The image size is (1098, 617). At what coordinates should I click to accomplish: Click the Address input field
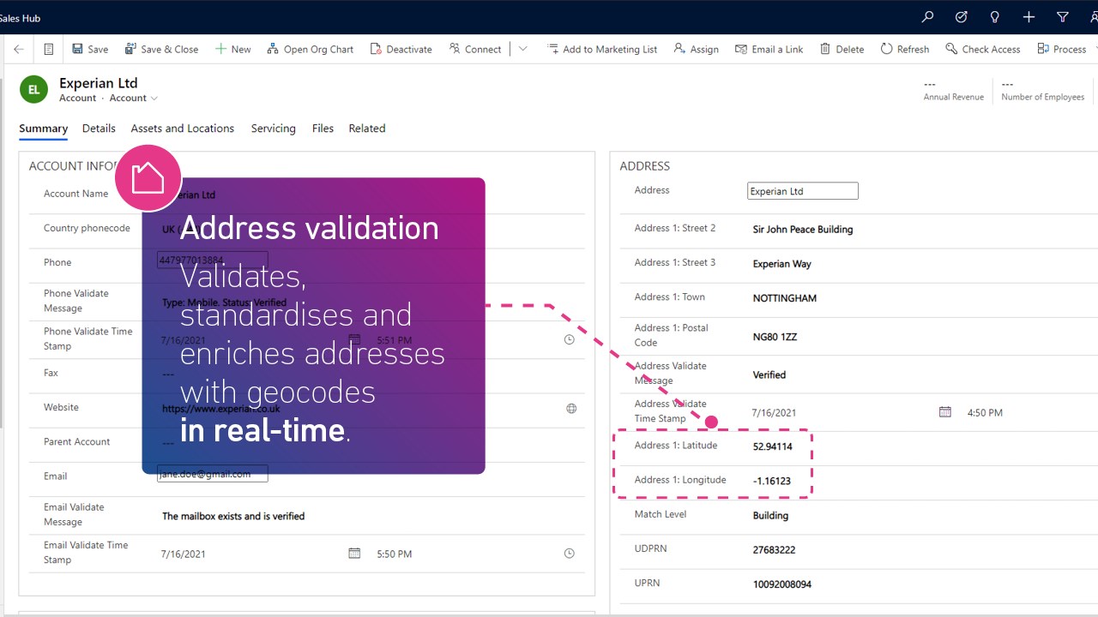[802, 191]
